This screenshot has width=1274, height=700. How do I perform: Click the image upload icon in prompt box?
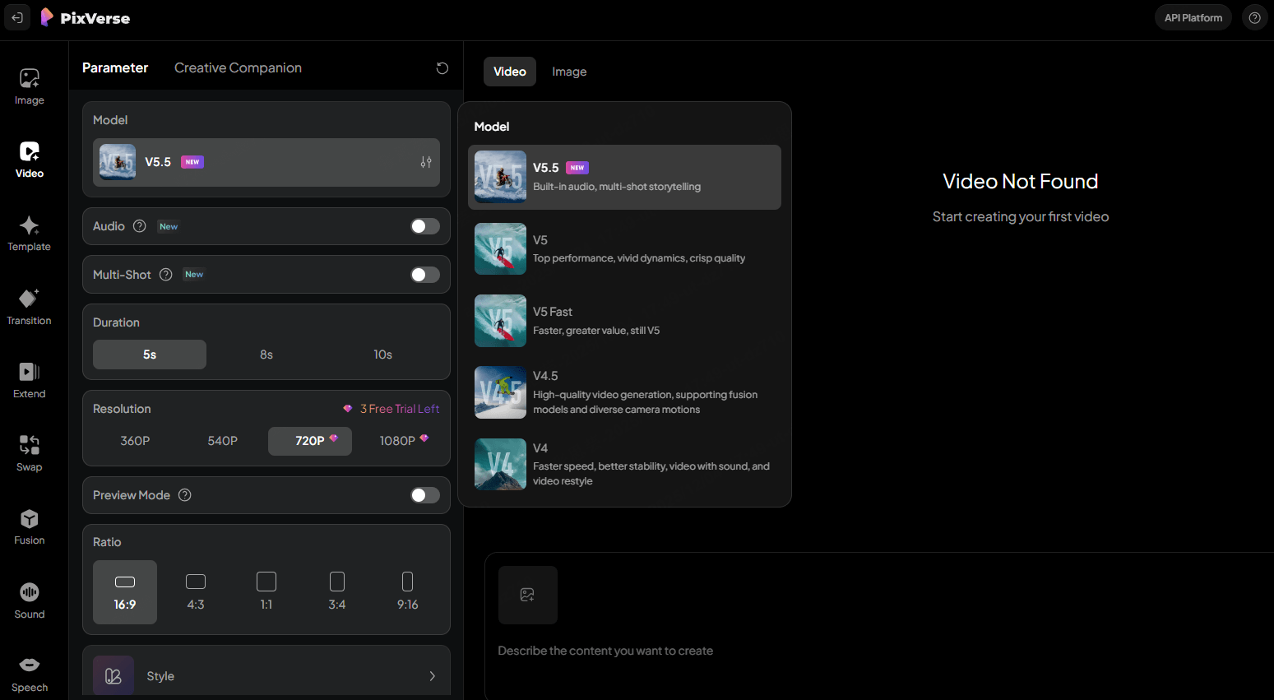[527, 595]
